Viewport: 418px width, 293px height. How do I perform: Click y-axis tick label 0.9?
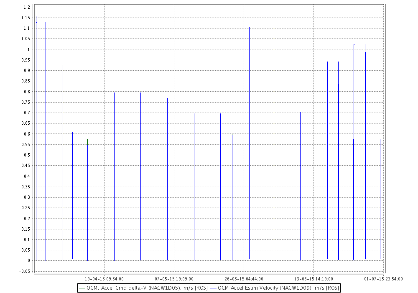pos(27,70)
